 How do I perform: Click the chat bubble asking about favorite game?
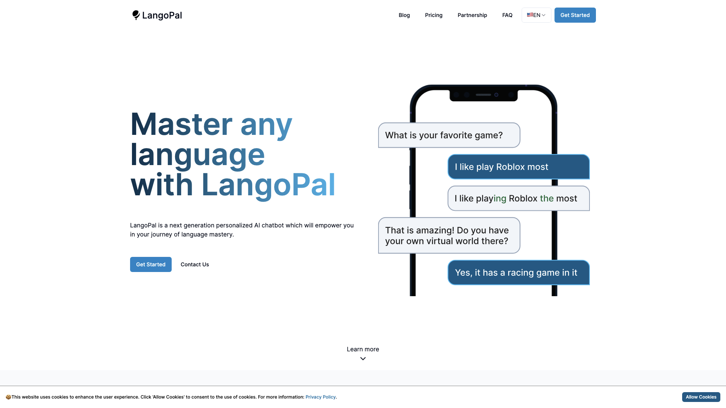tap(448, 135)
